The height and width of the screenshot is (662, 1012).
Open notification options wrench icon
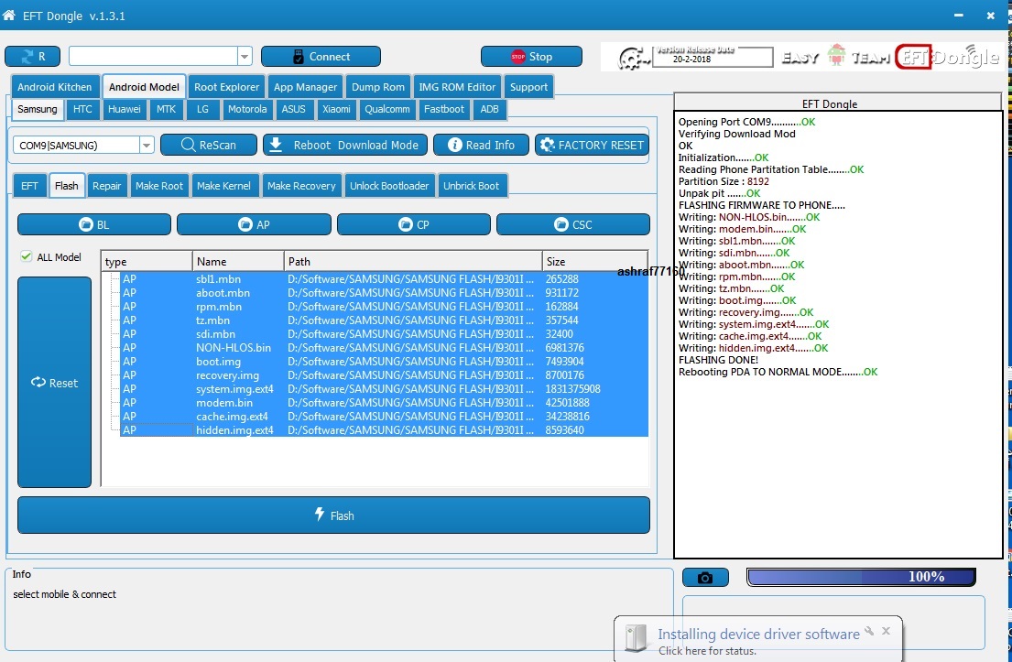(x=869, y=630)
